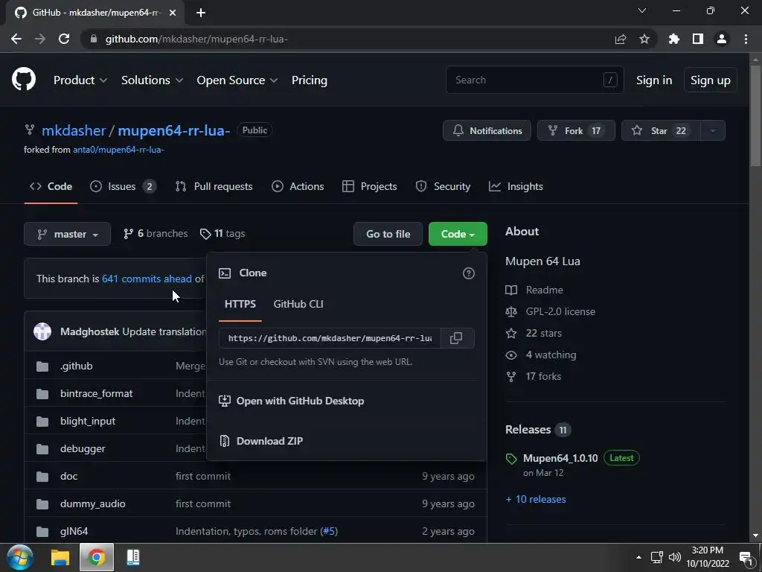Click the + 10 releases link
The height and width of the screenshot is (572, 762).
[x=536, y=499]
